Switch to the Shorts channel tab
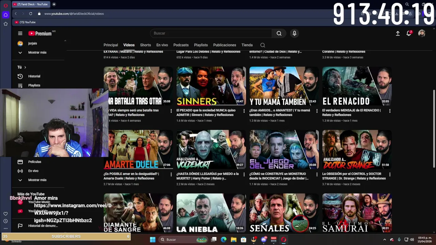The image size is (436, 245). (145, 45)
